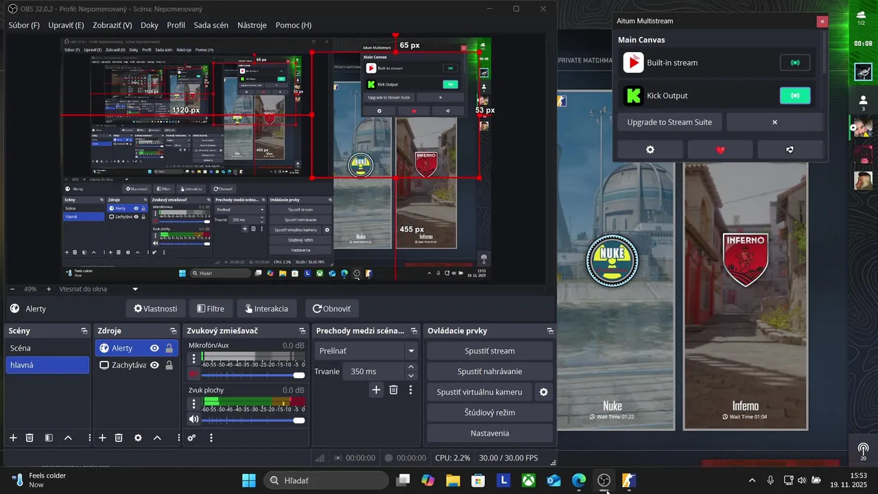Undock the Scény panel via float icon

click(x=84, y=331)
